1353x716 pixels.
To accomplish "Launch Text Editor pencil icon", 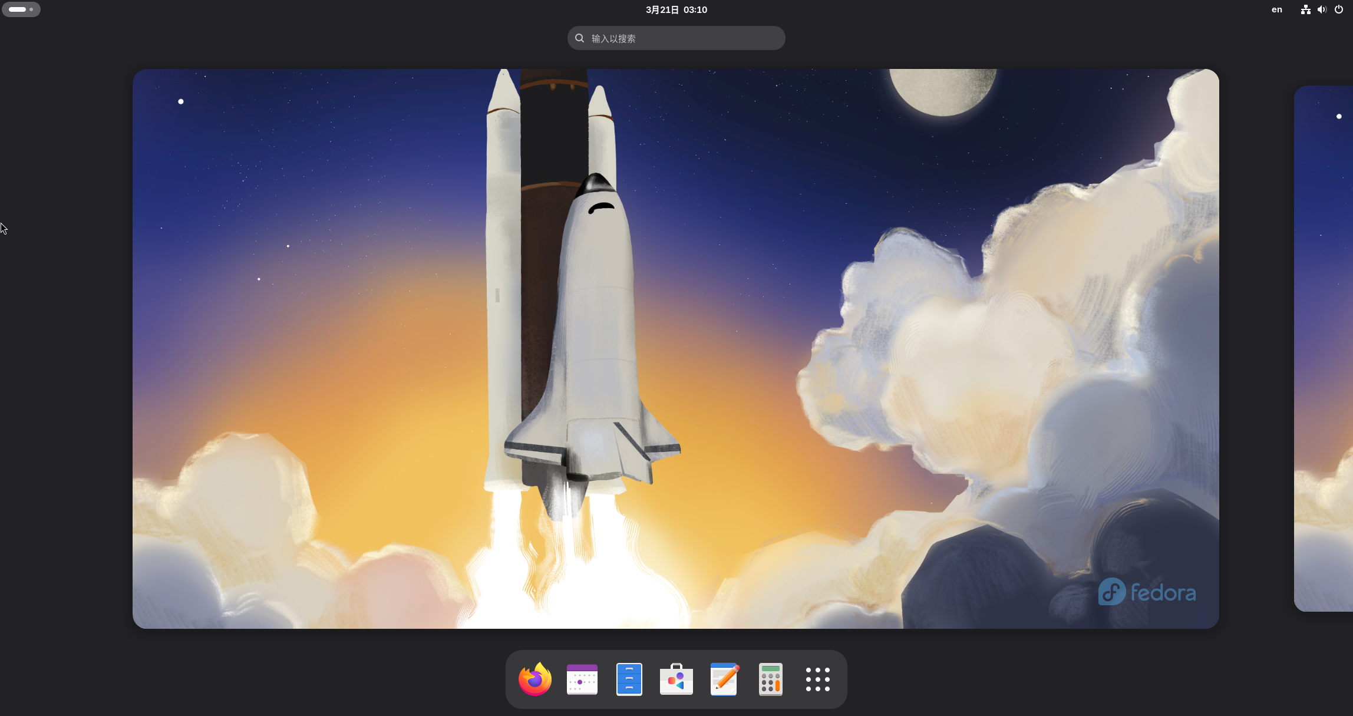I will pos(724,679).
